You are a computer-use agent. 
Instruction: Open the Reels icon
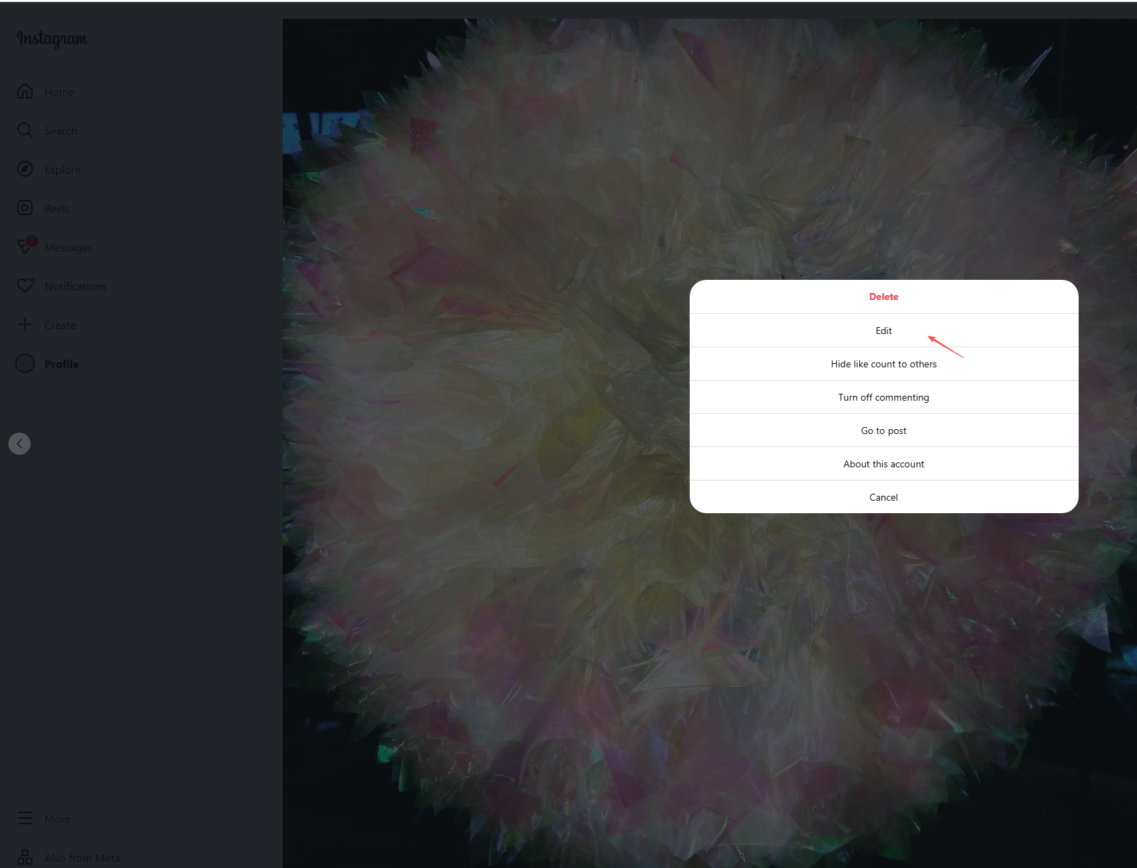point(25,208)
